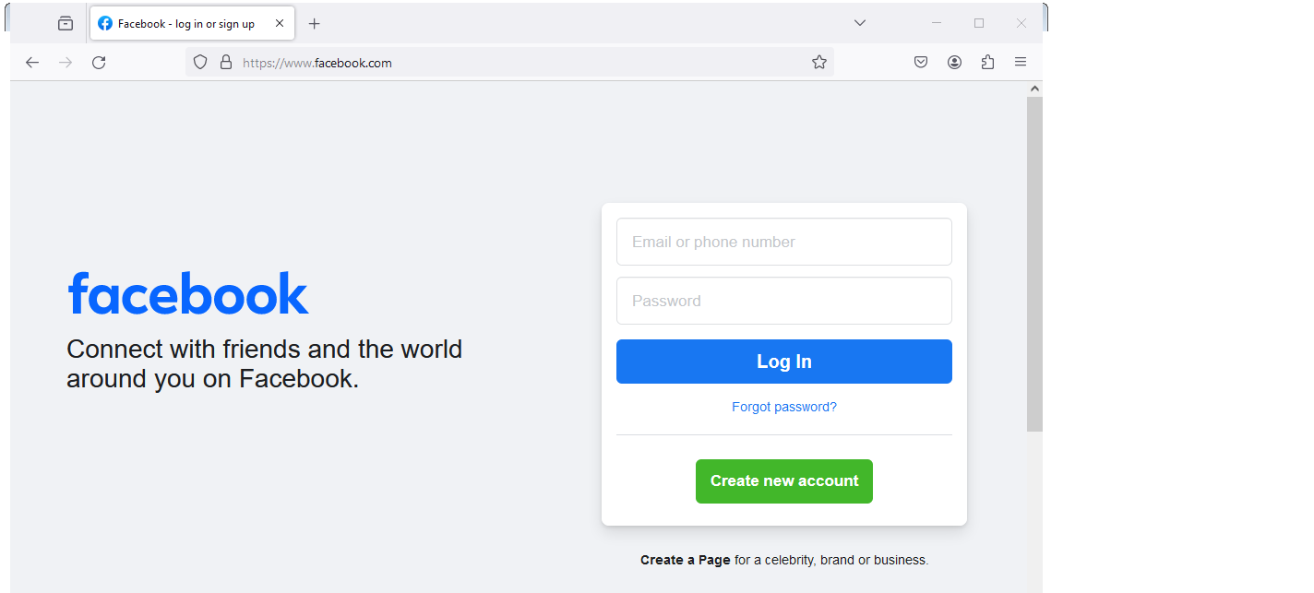Open the Forgot password link
This screenshot has width=1314, height=593.
point(783,407)
